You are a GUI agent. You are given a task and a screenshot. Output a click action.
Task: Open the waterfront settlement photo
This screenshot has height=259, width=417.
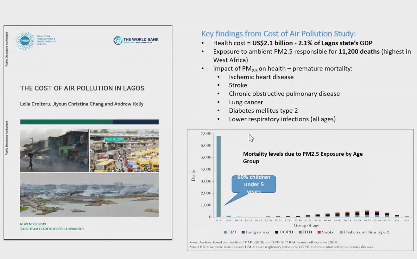point(89,195)
